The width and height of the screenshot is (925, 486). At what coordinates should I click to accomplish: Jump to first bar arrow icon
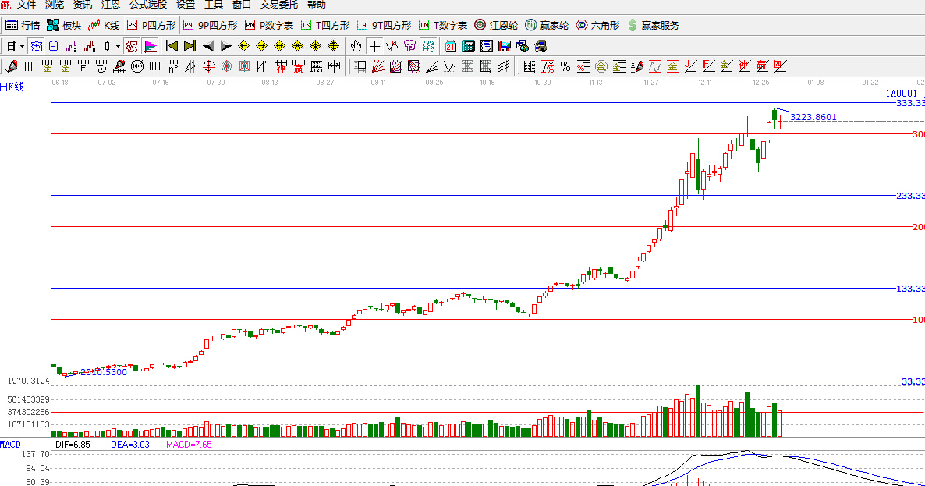click(x=172, y=46)
